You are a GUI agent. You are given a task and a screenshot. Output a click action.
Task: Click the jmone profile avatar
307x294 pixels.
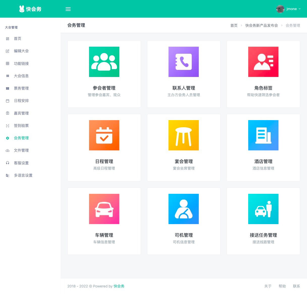[x=280, y=9]
